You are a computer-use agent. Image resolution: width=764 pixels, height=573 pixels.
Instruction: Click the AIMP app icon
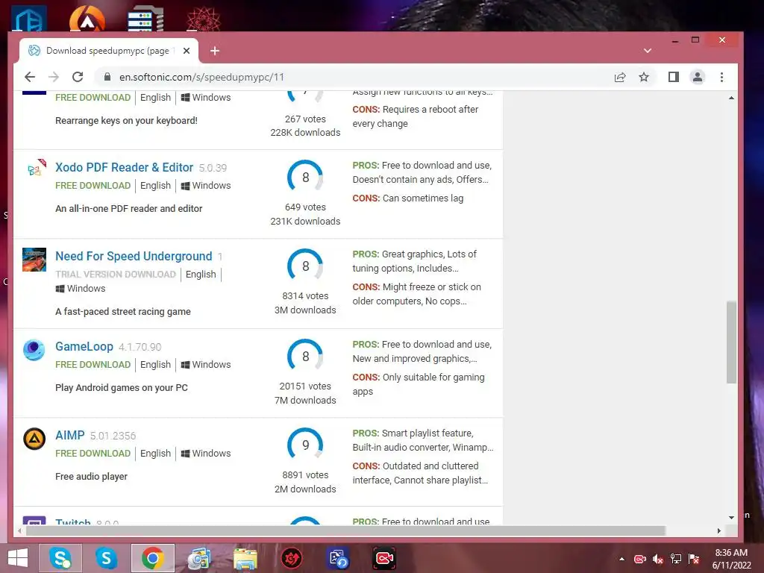click(x=34, y=439)
